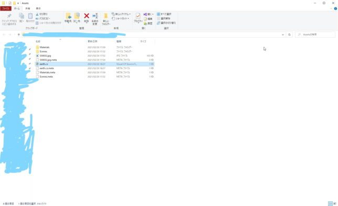Click Edit (編集) in the Open group
The width and height of the screenshot is (338, 206).
pyautogui.click(x=148, y=19)
